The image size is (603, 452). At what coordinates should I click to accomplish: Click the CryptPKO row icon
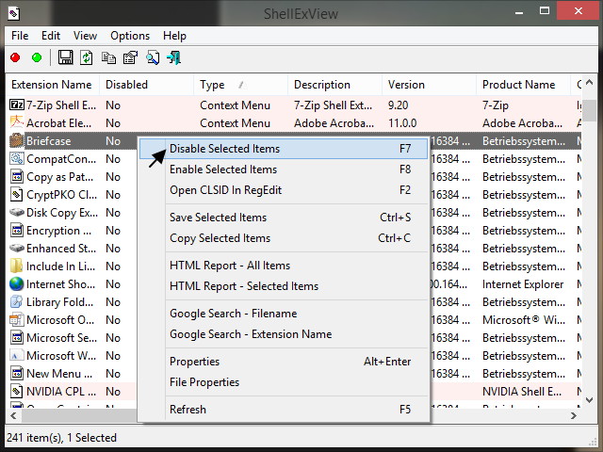pyautogui.click(x=17, y=195)
